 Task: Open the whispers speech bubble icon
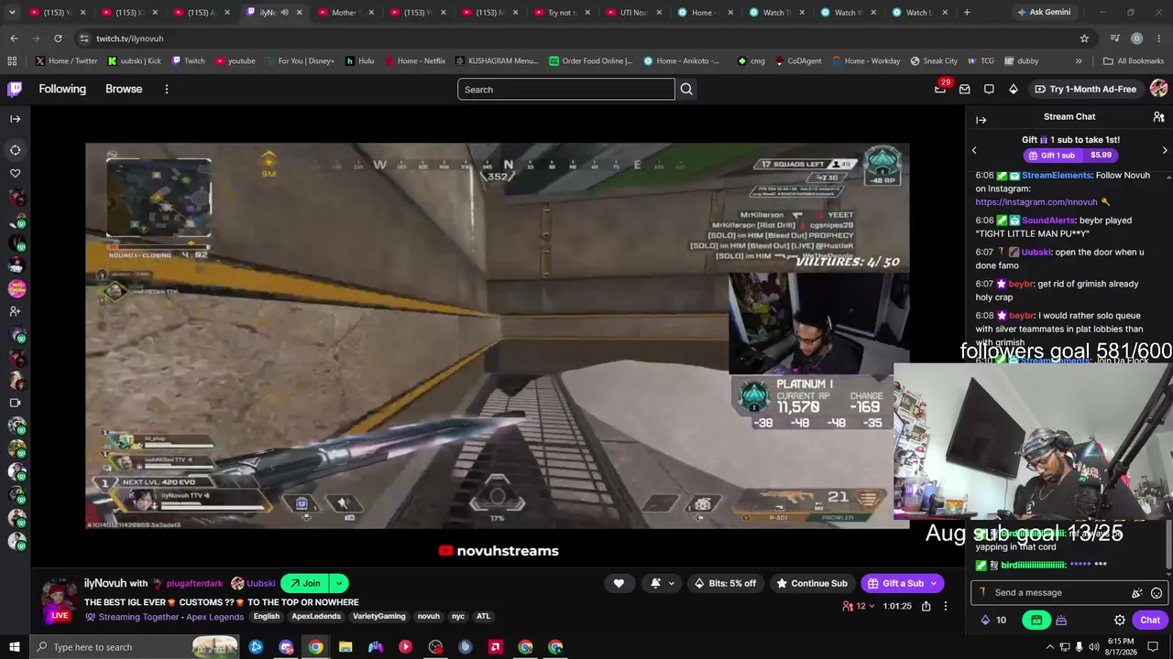(989, 89)
